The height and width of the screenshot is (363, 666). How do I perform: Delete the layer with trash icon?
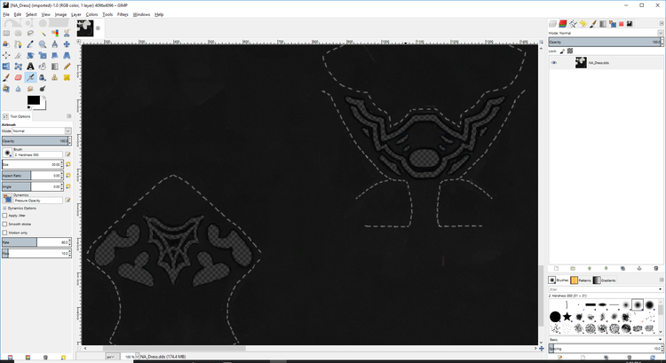[656, 268]
